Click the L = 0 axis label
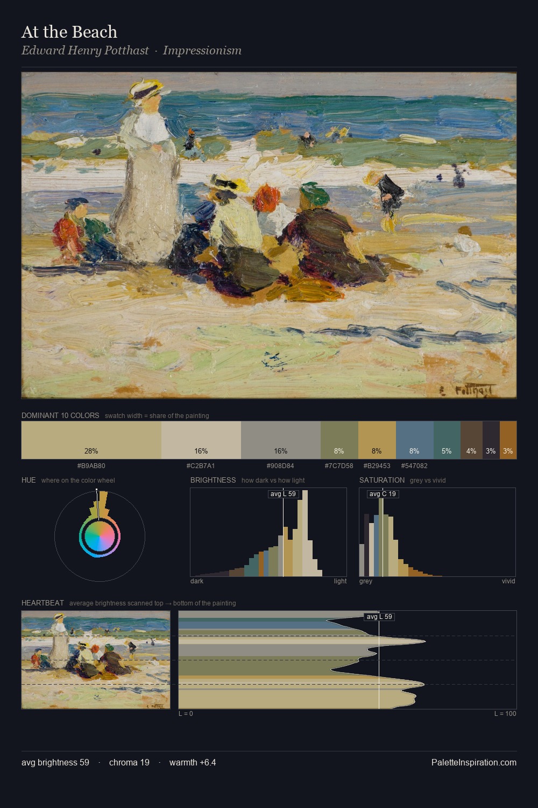Viewport: 538px width, 808px height. point(186,714)
